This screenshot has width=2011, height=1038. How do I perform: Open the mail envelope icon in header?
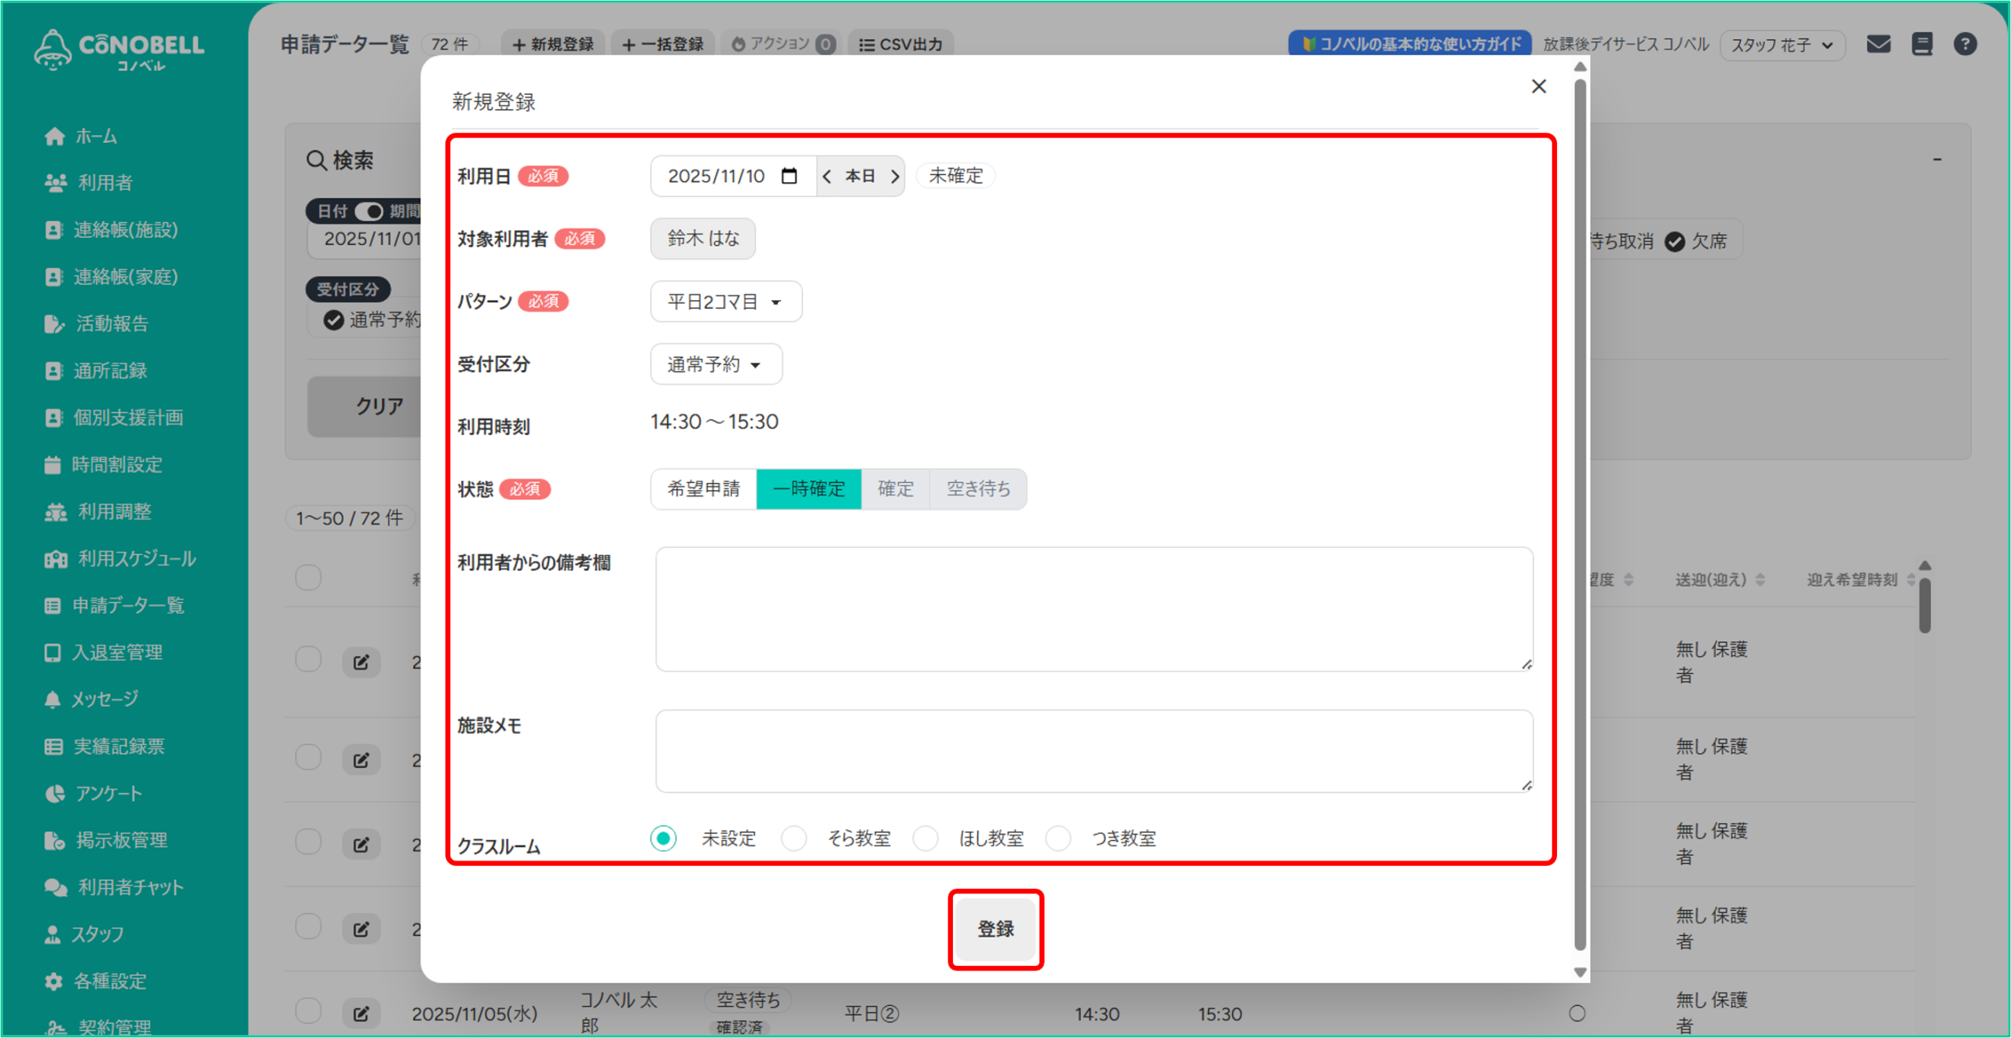(x=1878, y=44)
